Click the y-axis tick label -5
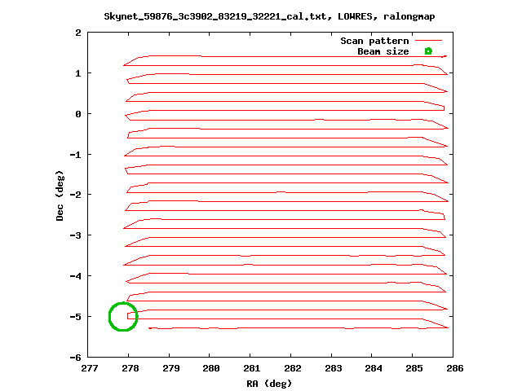The image size is (522, 391). (76, 317)
